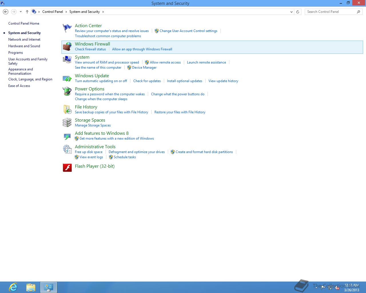Click Check firewall status
This screenshot has height=293, width=366.
point(90,49)
